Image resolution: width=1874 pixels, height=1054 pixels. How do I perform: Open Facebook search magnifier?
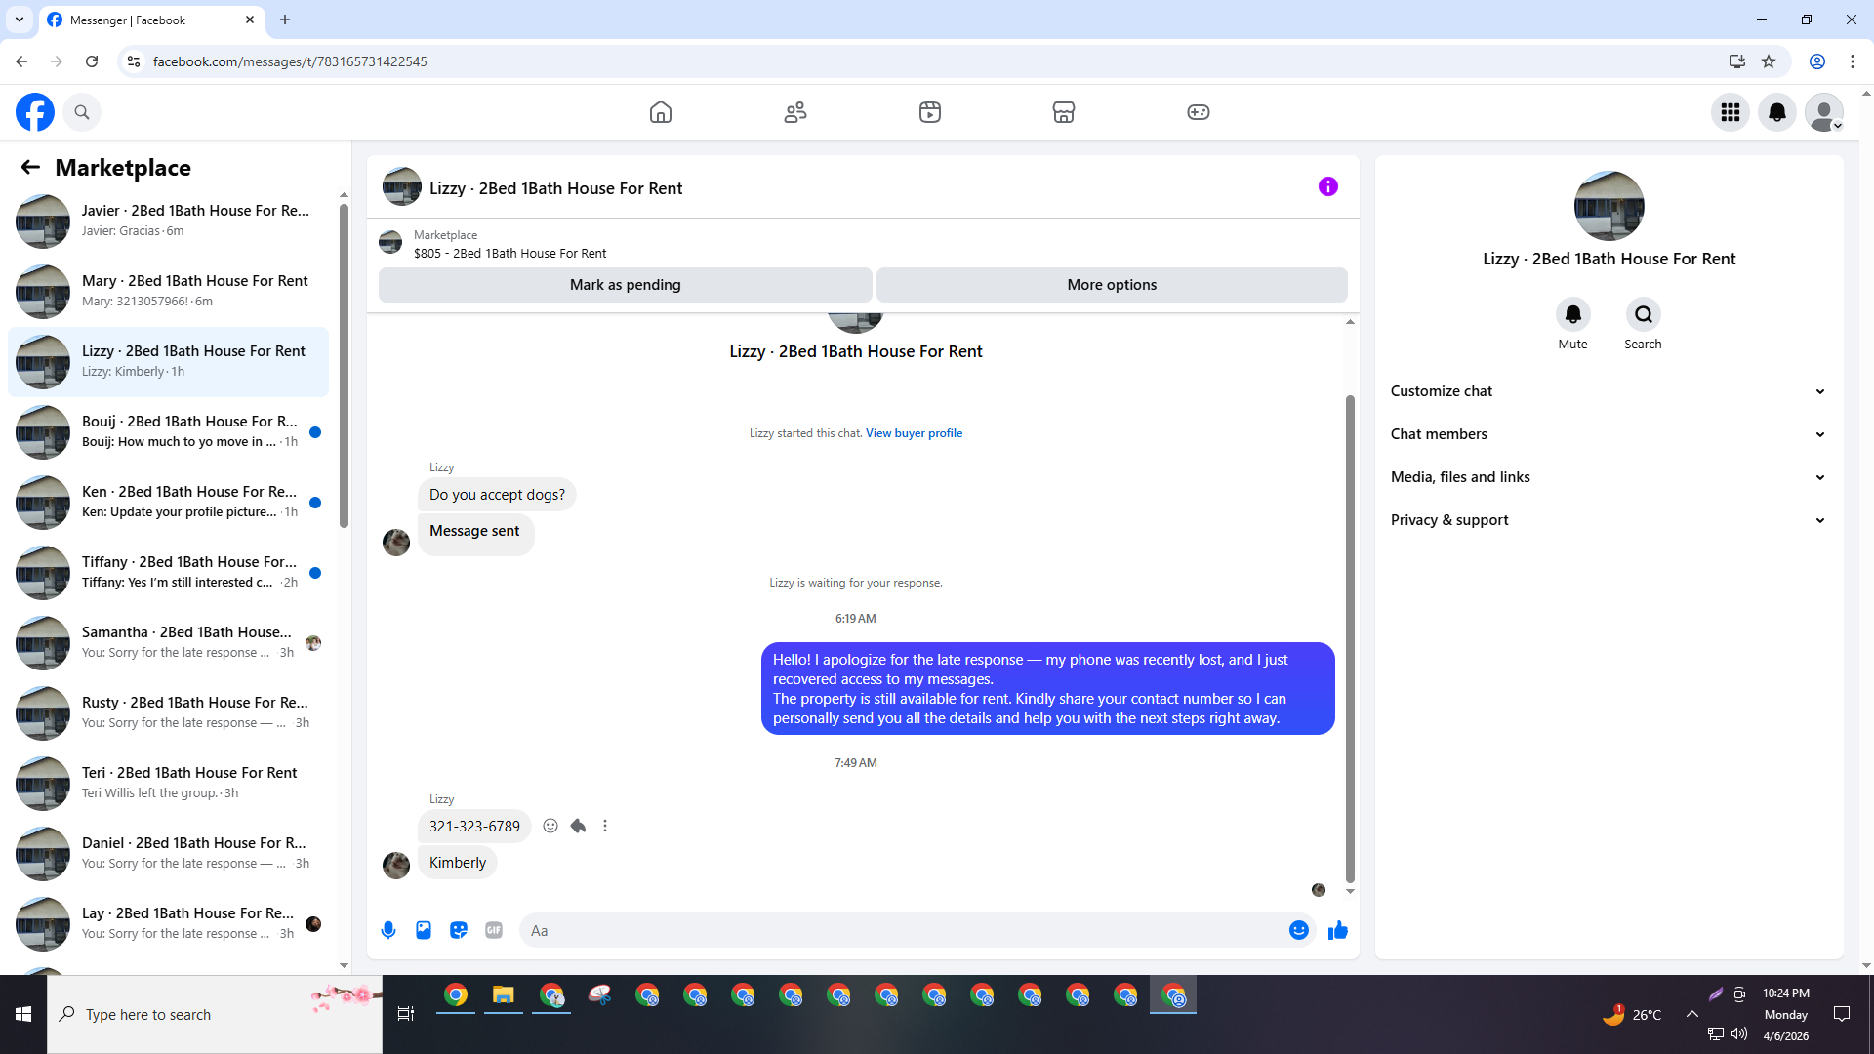coord(82,112)
